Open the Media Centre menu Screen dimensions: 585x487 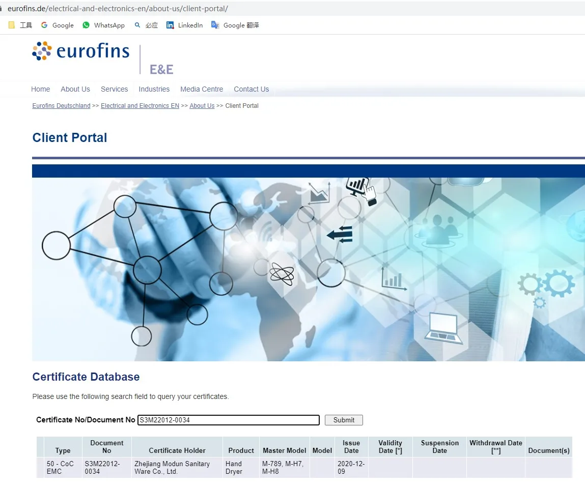click(202, 89)
